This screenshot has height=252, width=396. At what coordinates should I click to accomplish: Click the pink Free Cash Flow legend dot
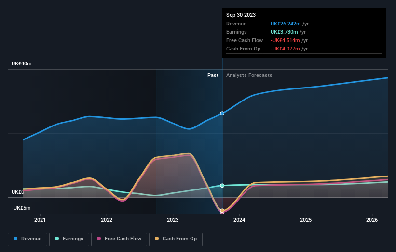click(x=99, y=239)
